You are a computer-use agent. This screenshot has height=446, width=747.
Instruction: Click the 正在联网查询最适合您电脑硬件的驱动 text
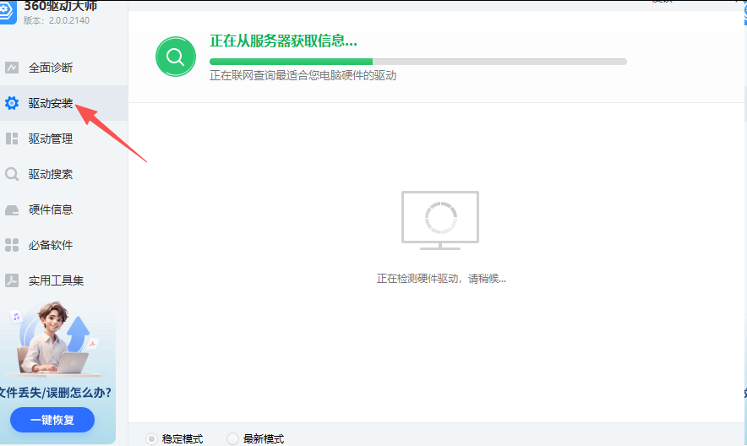pyautogui.click(x=303, y=75)
